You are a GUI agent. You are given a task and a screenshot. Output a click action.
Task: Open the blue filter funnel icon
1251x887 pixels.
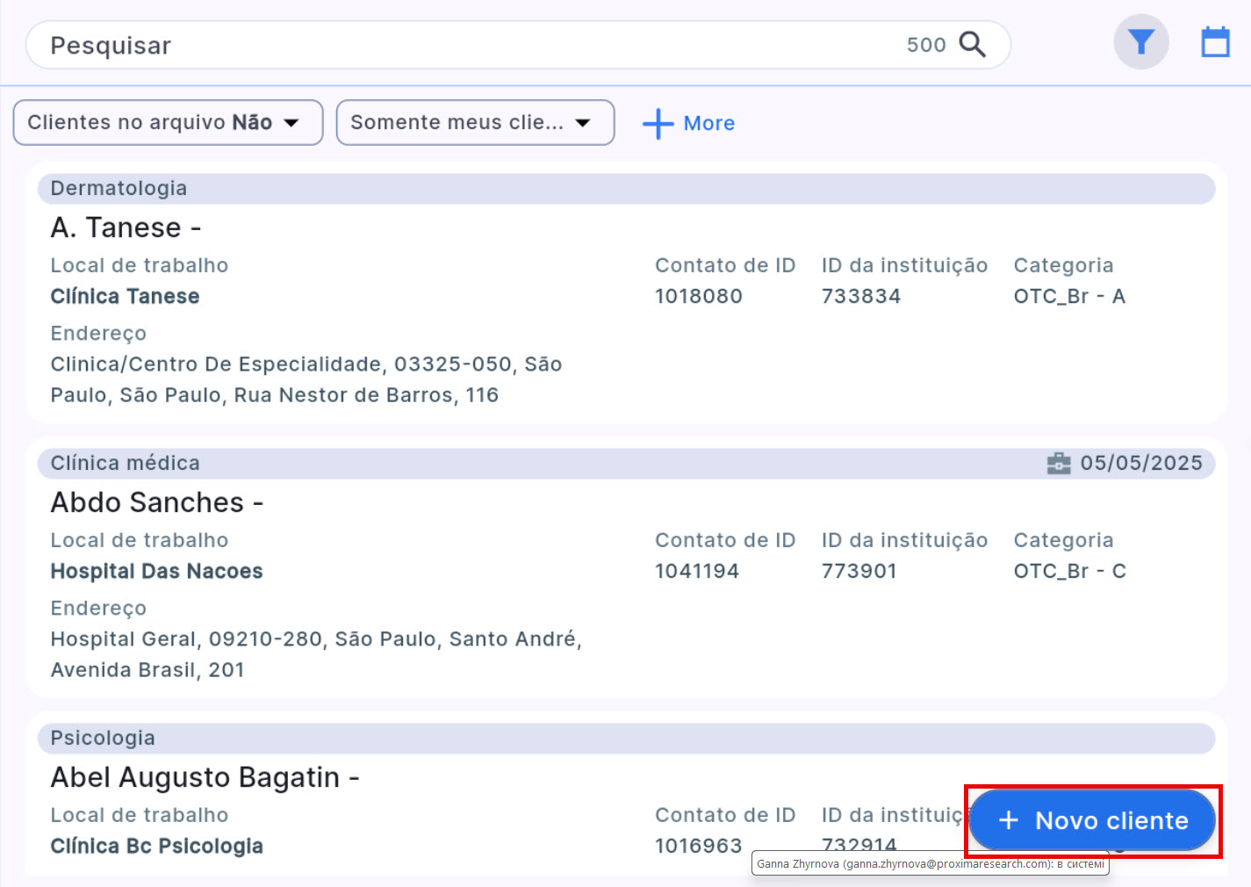point(1140,41)
